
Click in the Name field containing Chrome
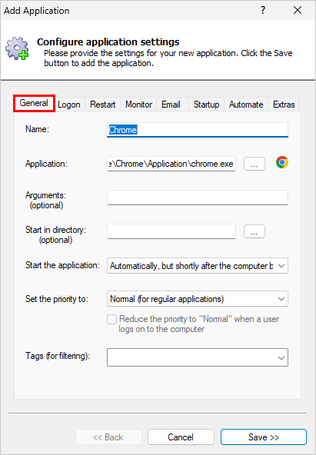[198, 130]
